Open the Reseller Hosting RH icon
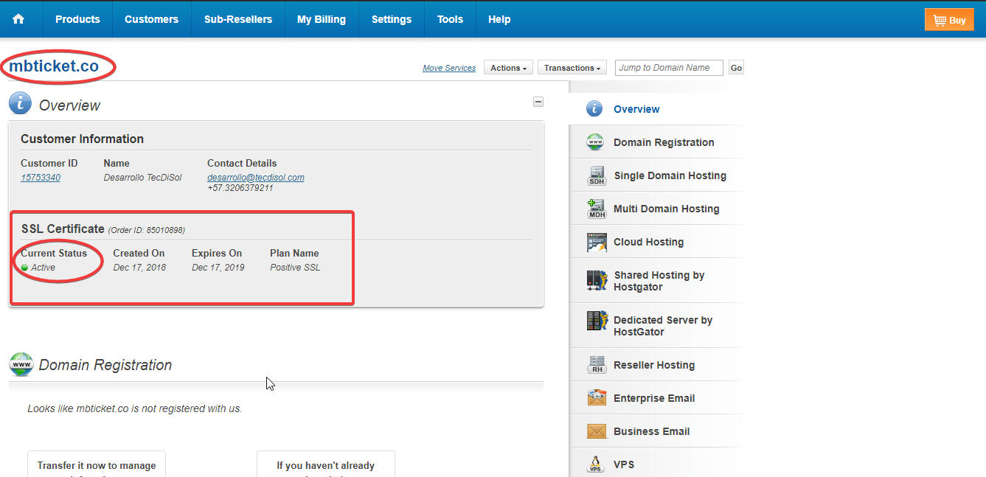 pyautogui.click(x=596, y=365)
